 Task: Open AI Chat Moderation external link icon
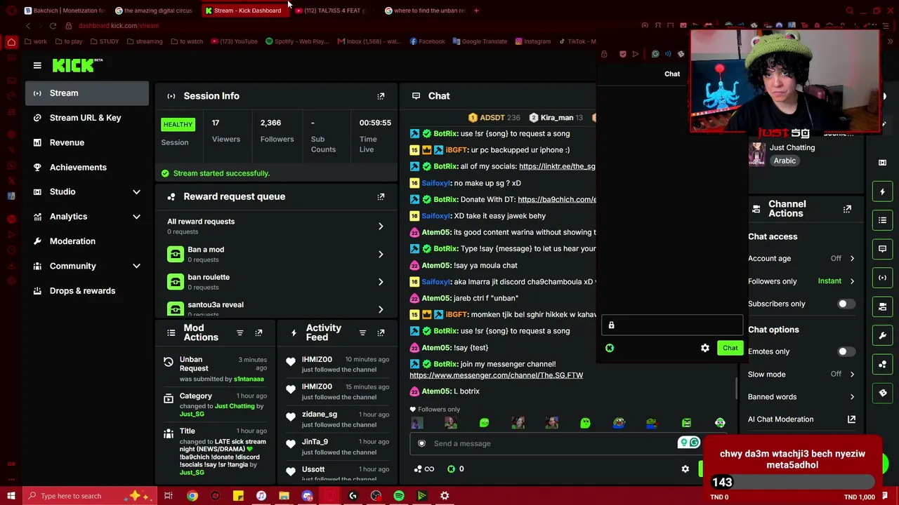point(851,419)
